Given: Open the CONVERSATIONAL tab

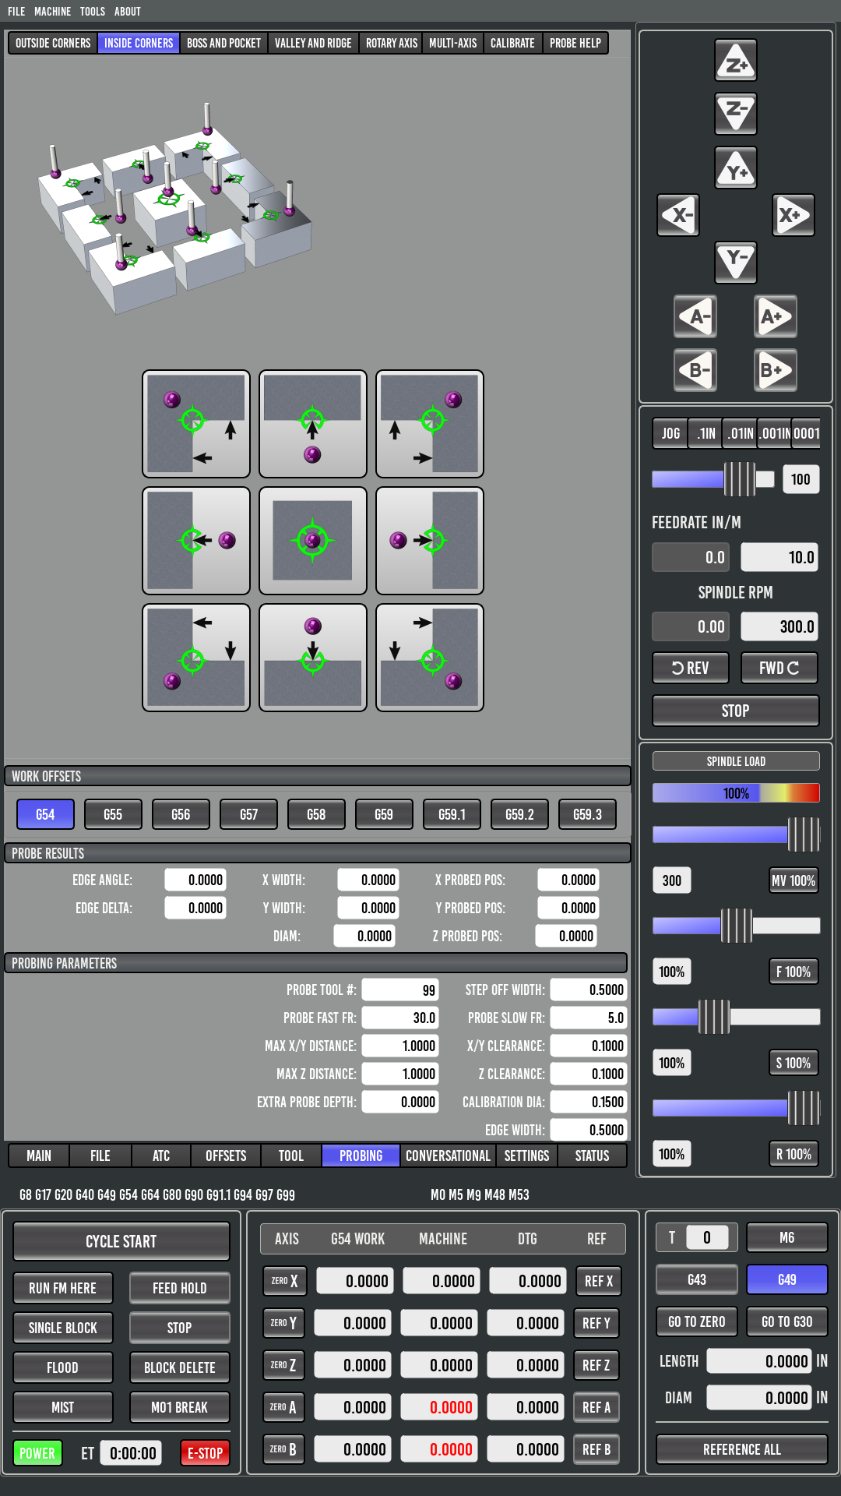Looking at the screenshot, I should point(448,1156).
